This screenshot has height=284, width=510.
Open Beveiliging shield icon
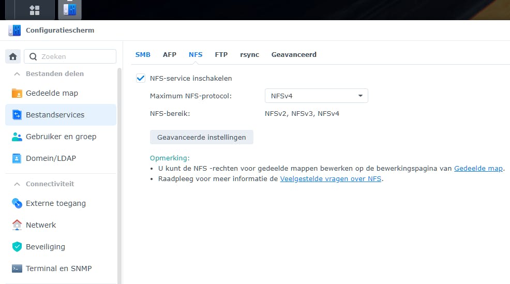point(17,247)
